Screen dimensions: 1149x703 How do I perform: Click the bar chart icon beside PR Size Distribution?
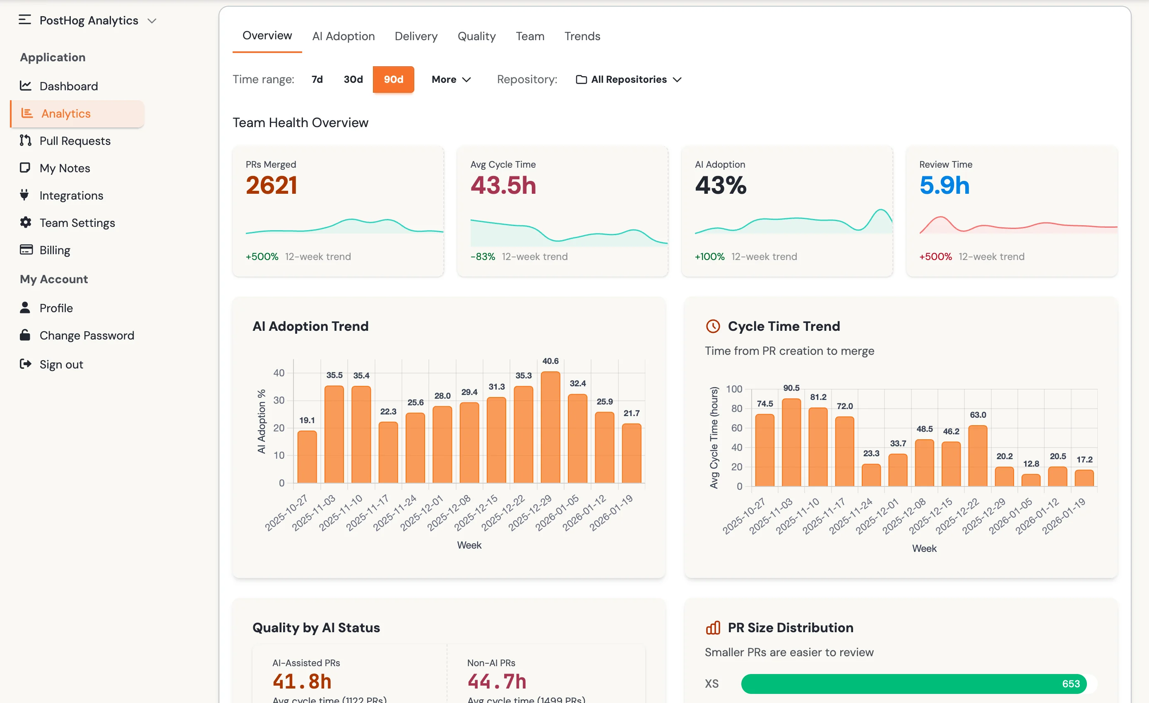click(x=713, y=627)
